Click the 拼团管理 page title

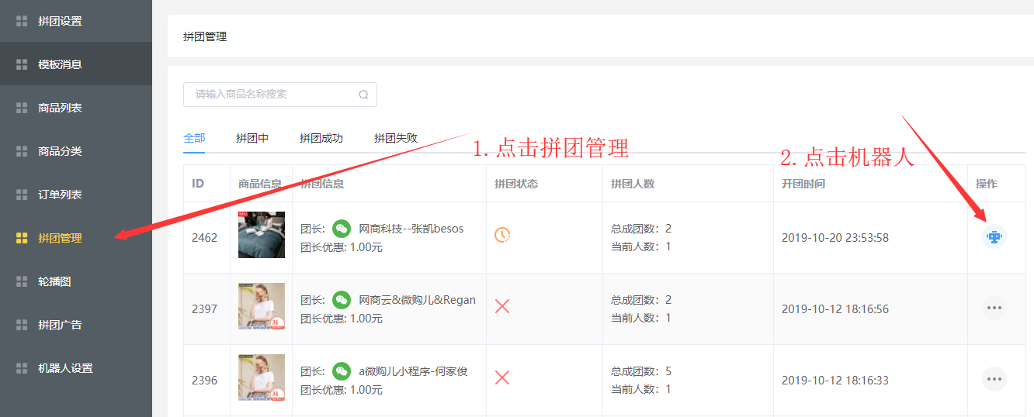click(205, 36)
